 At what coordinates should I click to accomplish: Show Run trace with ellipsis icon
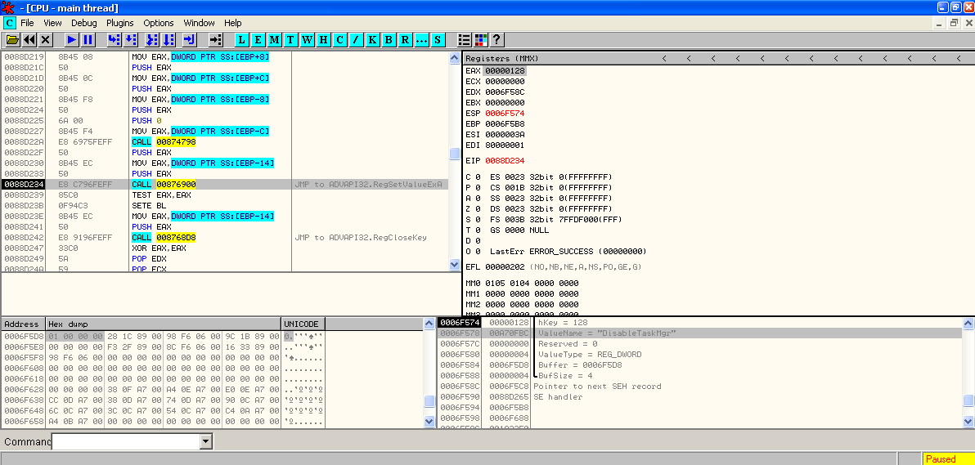pos(421,40)
